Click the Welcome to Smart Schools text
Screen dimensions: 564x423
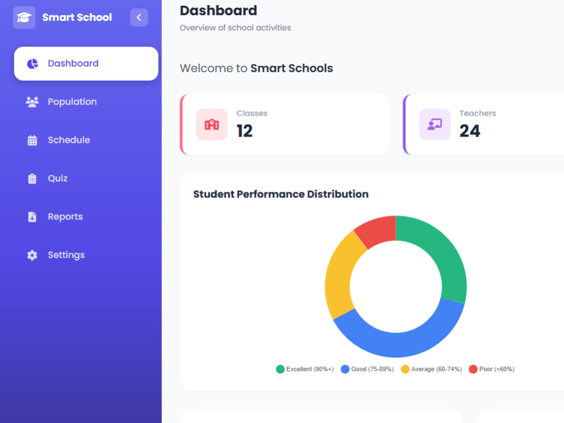256,68
